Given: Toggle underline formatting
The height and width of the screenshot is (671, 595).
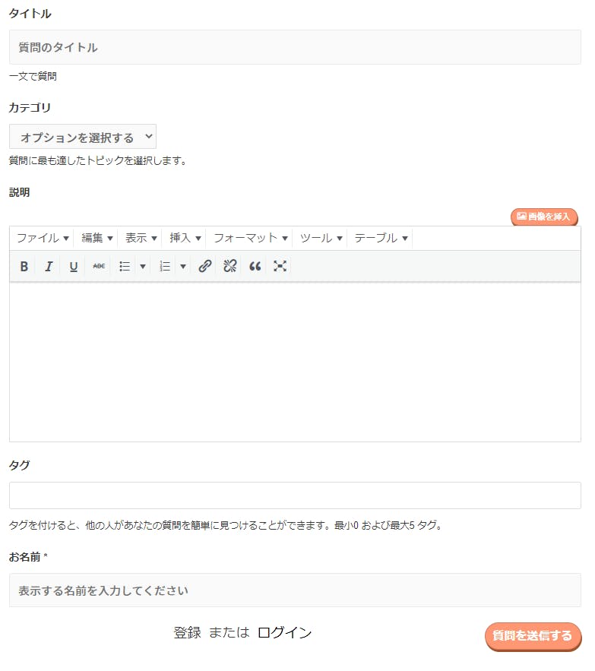Looking at the screenshot, I should [x=74, y=267].
